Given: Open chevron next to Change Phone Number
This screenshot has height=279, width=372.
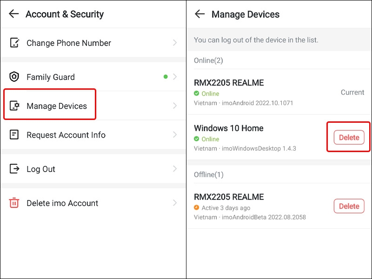Looking at the screenshot, I should pos(175,43).
